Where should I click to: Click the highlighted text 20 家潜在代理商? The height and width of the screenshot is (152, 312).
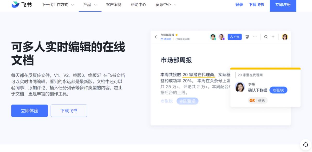click(199, 75)
